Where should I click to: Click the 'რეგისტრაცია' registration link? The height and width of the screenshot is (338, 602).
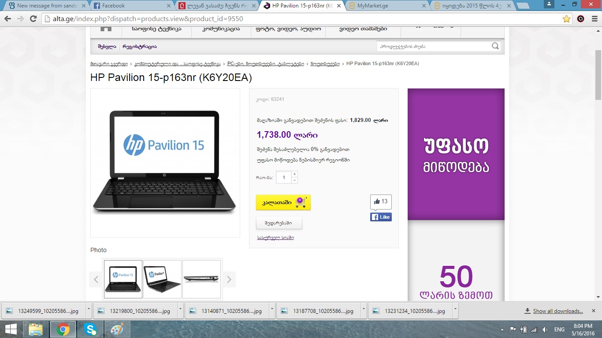(139, 47)
